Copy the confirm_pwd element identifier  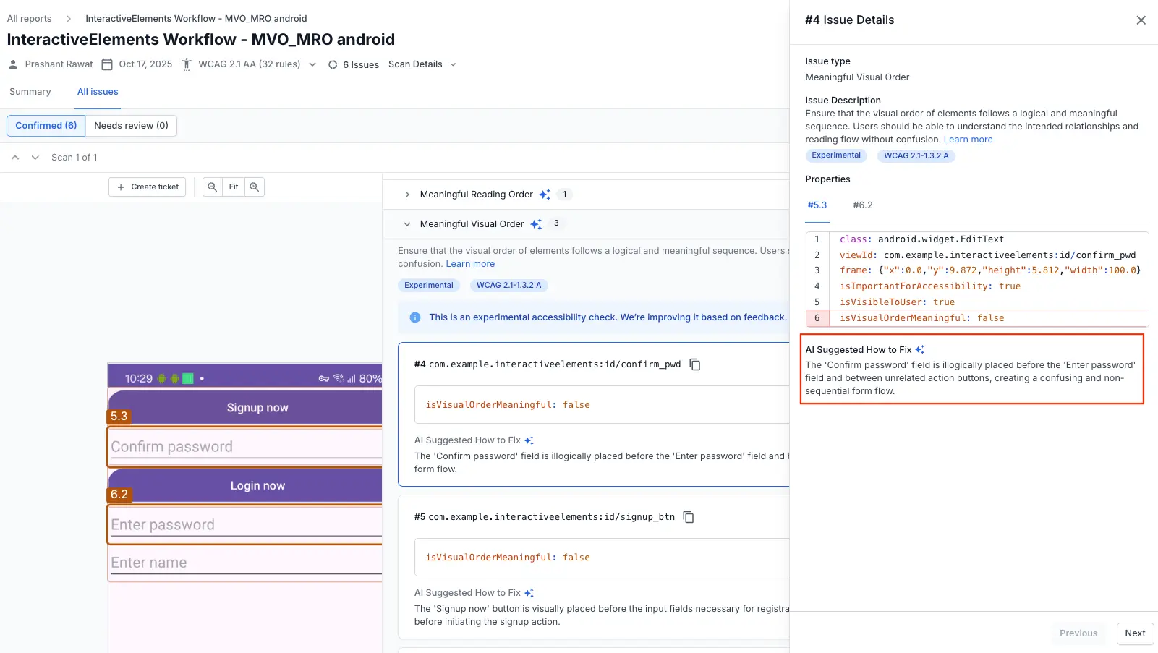pos(694,364)
